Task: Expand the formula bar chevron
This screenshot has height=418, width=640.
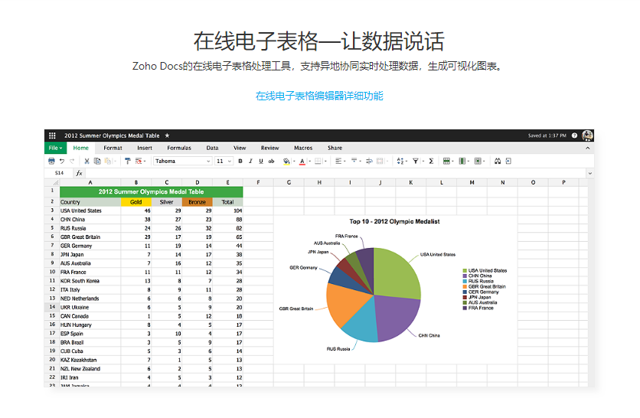Action: pos(589,174)
